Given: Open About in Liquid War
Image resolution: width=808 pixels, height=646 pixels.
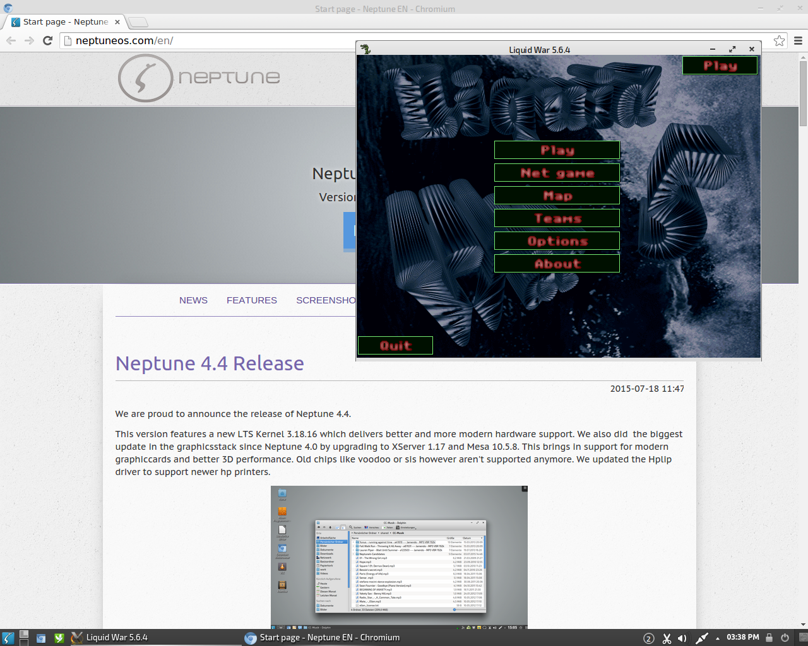Looking at the screenshot, I should point(557,264).
